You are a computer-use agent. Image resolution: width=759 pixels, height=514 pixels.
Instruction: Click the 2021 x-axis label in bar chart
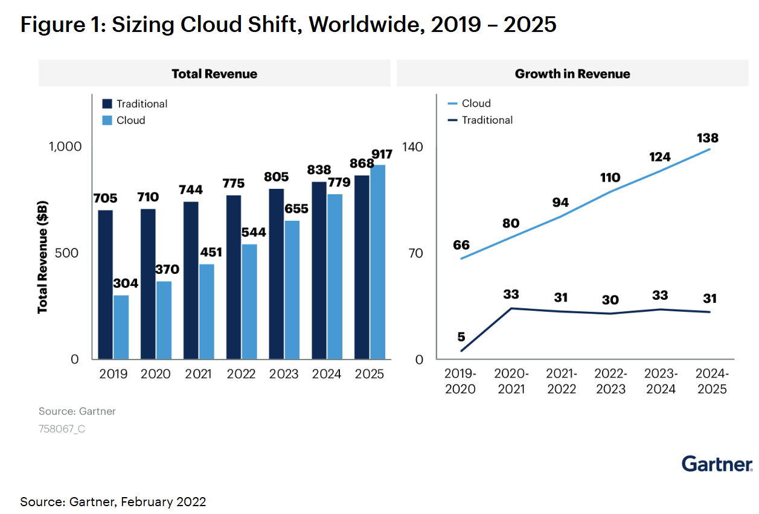(199, 375)
